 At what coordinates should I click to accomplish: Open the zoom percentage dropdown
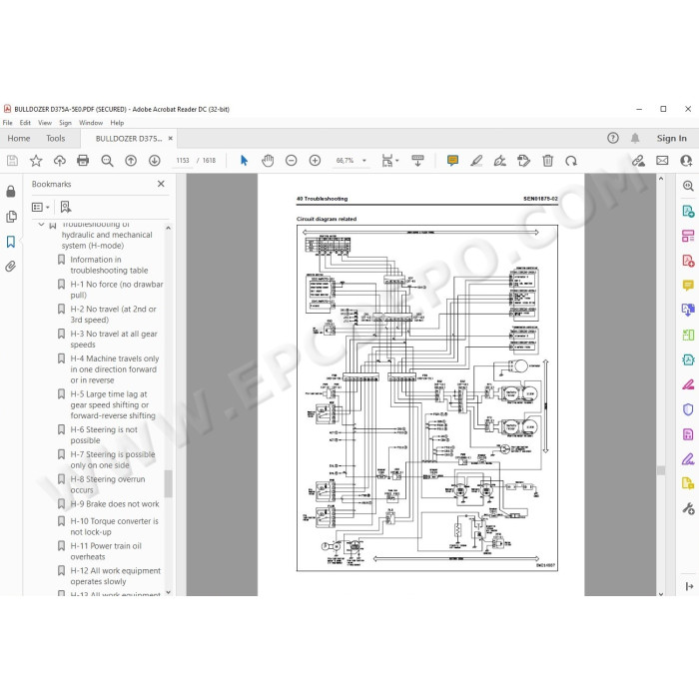pyautogui.click(x=364, y=161)
